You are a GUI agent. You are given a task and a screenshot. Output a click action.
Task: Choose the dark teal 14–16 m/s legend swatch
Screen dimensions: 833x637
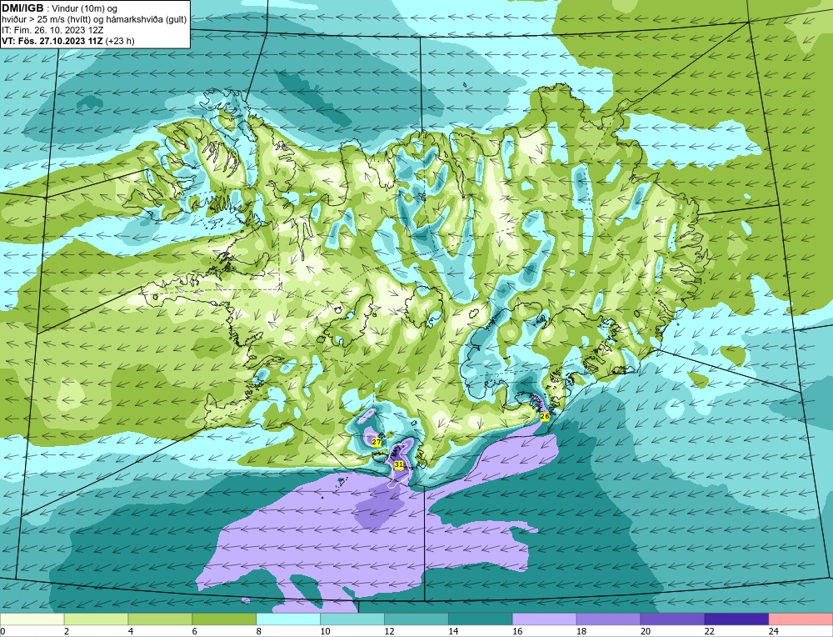[481, 619]
